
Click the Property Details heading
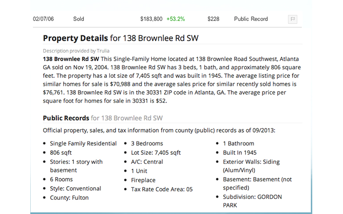coord(75,38)
